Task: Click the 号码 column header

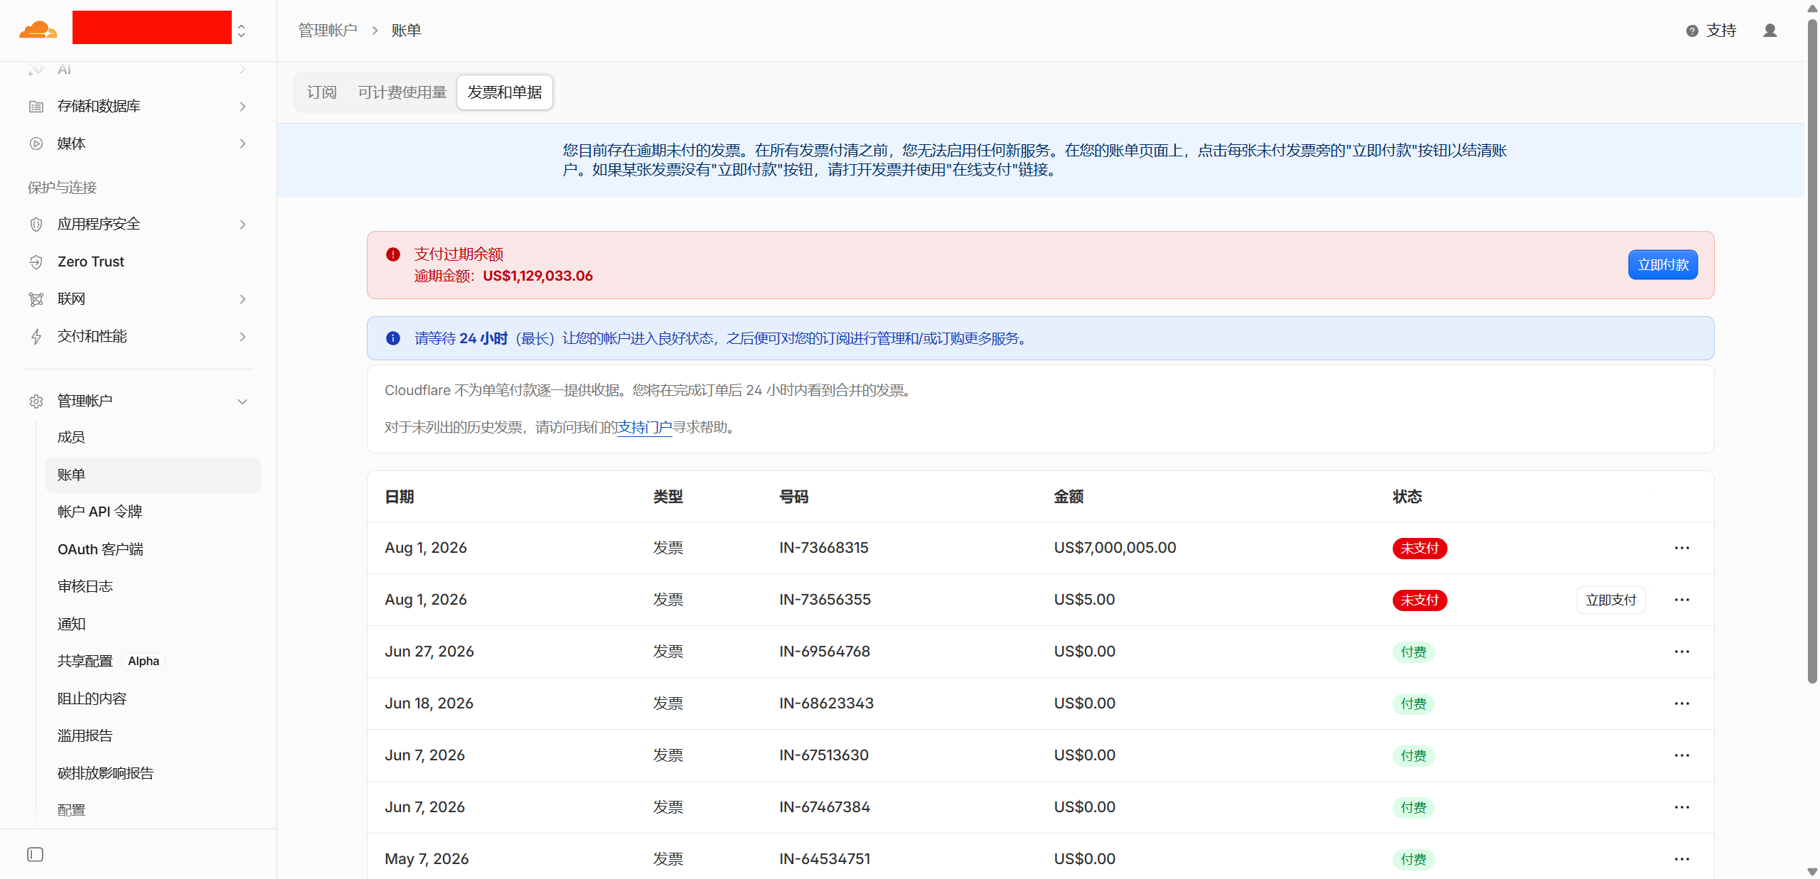Action: pos(794,497)
